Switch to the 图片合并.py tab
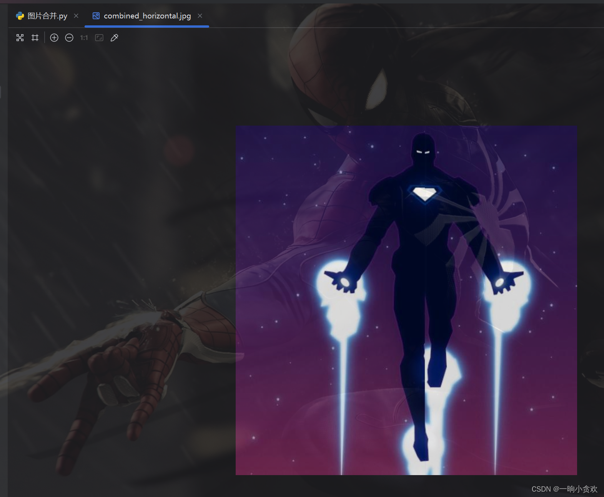Viewport: 604px width, 497px height. click(47, 16)
